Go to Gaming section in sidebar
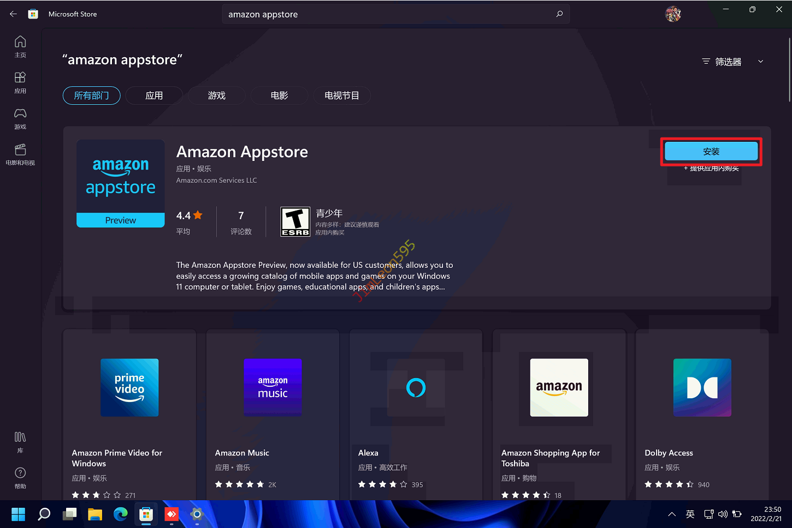Viewport: 792px width, 528px height. (x=20, y=118)
